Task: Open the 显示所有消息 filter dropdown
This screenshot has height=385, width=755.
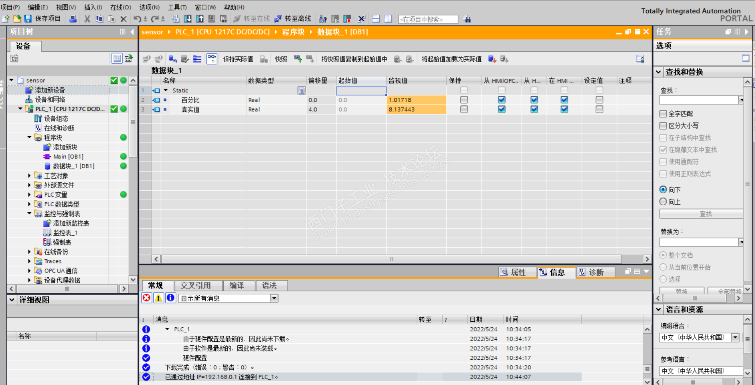Action: (274, 298)
